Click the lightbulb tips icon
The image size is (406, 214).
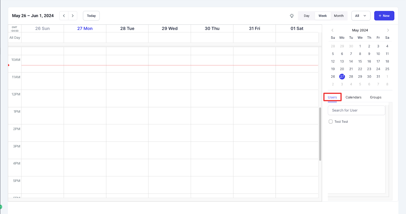point(292,16)
